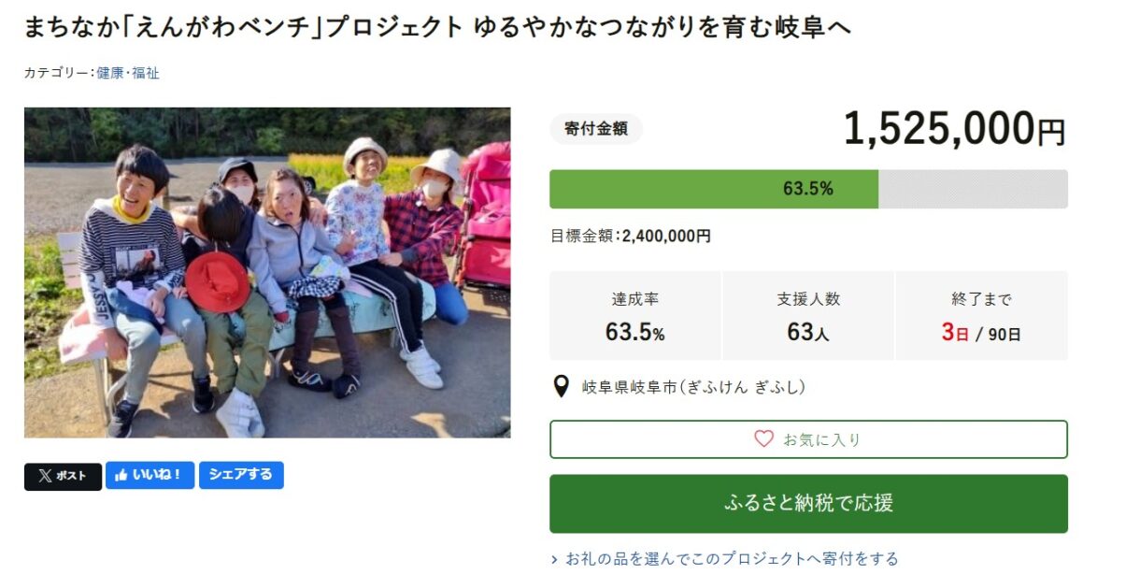Image resolution: width=1140 pixels, height=574 pixels.
Task: Click the green filled progress bar section
Action: pyautogui.click(x=713, y=189)
